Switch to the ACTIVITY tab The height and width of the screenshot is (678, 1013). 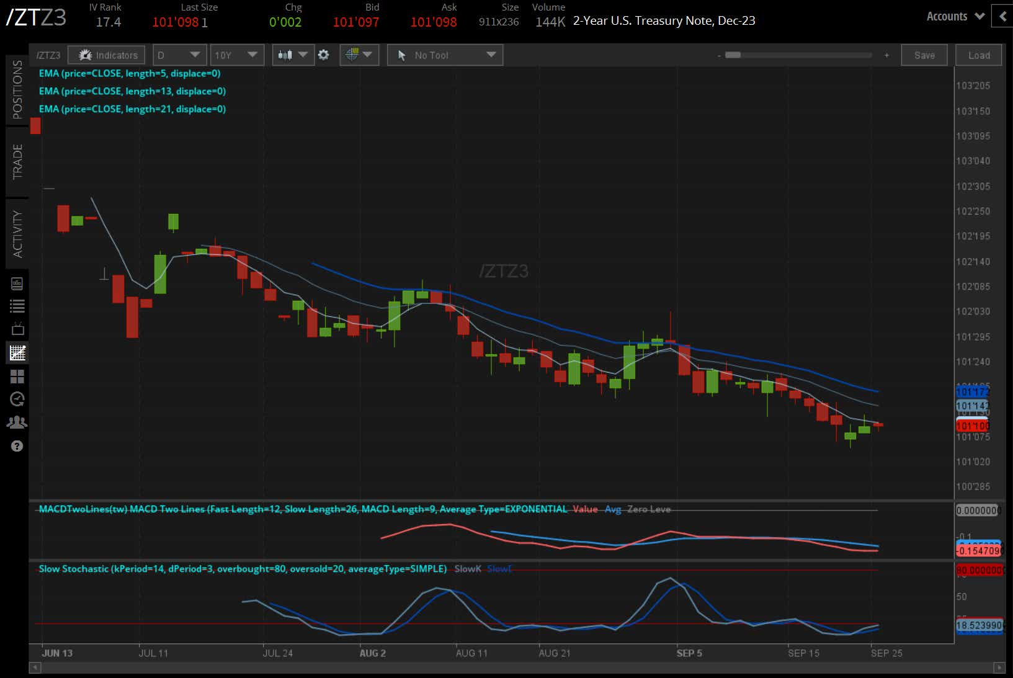click(x=17, y=234)
